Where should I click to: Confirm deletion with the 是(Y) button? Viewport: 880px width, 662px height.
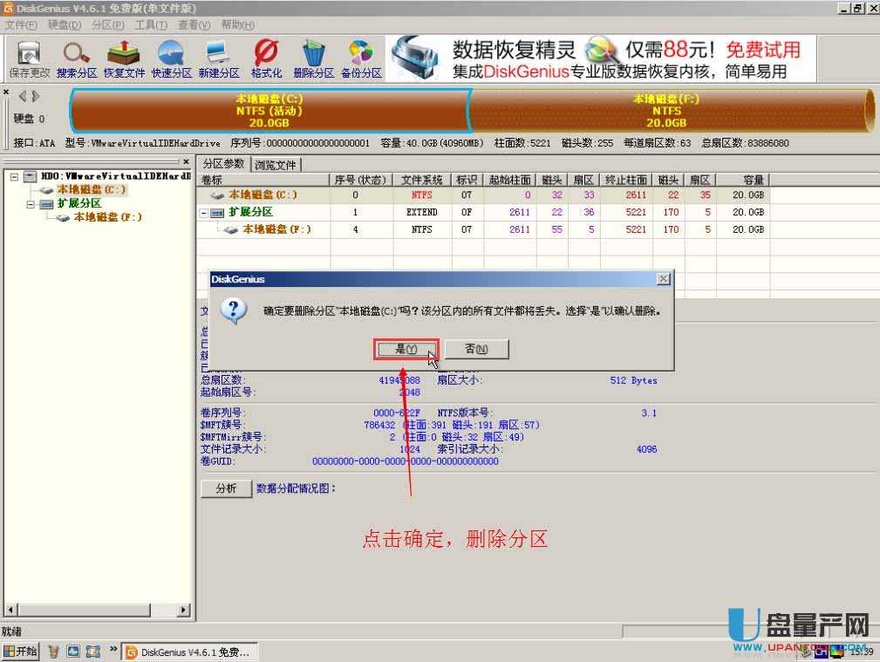406,349
